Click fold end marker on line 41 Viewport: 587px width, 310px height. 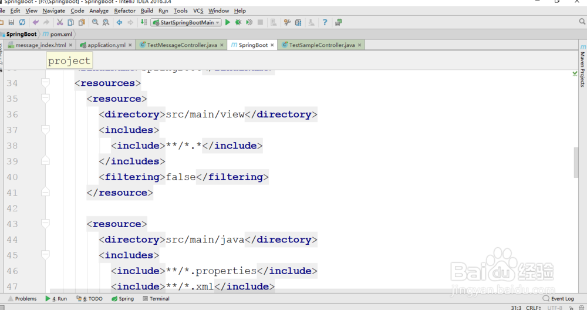point(45,193)
